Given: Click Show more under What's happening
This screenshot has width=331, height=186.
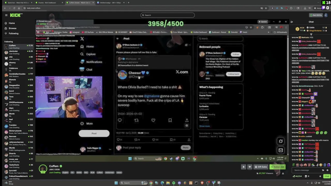Looking at the screenshot, I should [204, 126].
